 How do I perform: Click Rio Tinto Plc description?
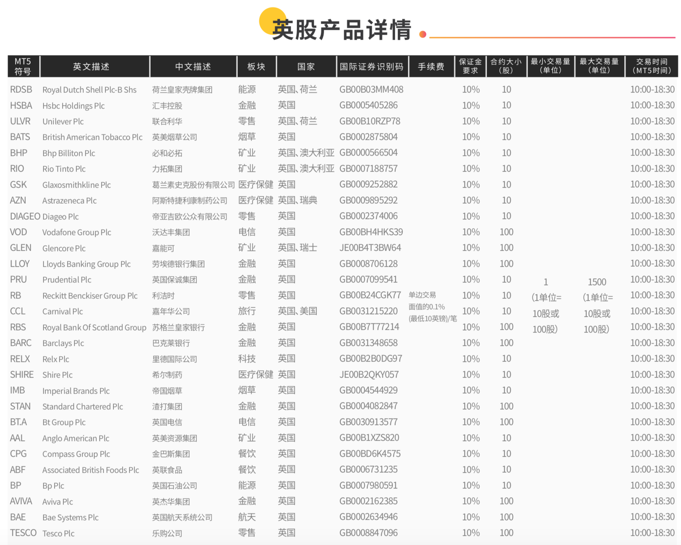pos(64,169)
